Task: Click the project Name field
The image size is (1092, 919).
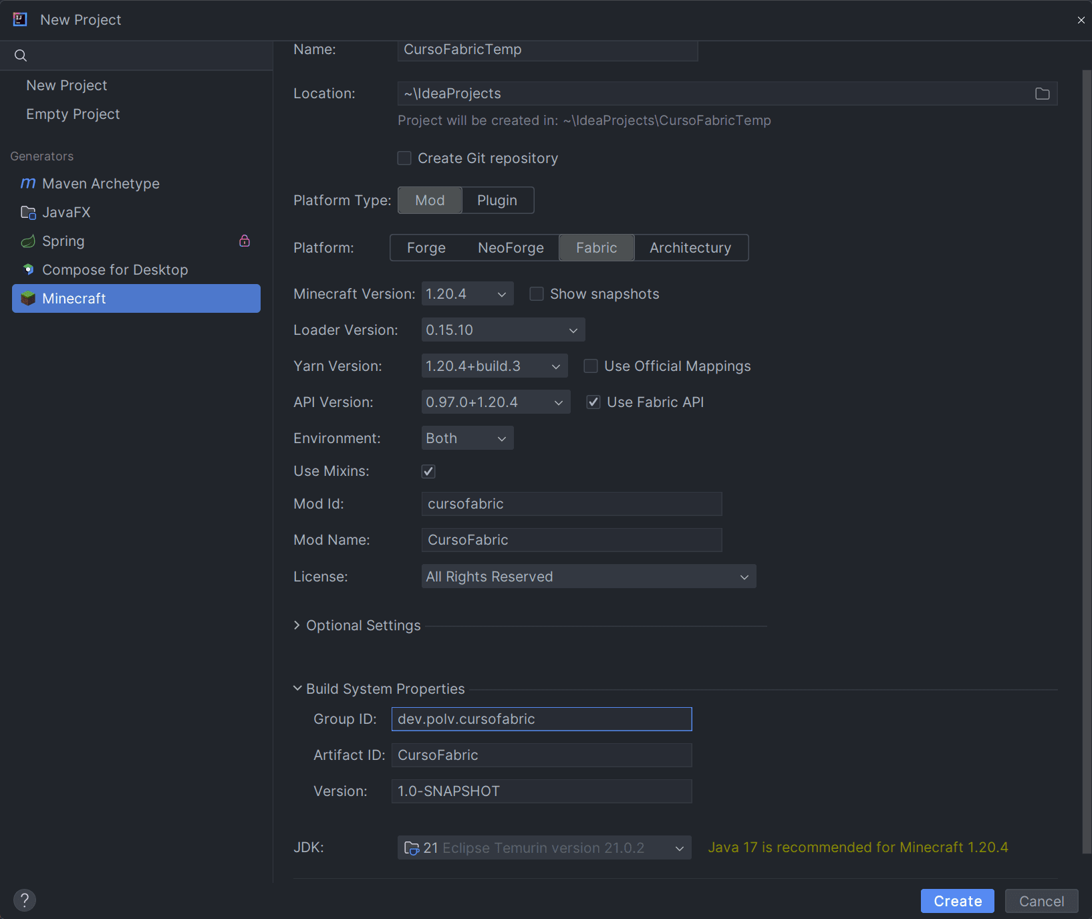Action: (548, 50)
